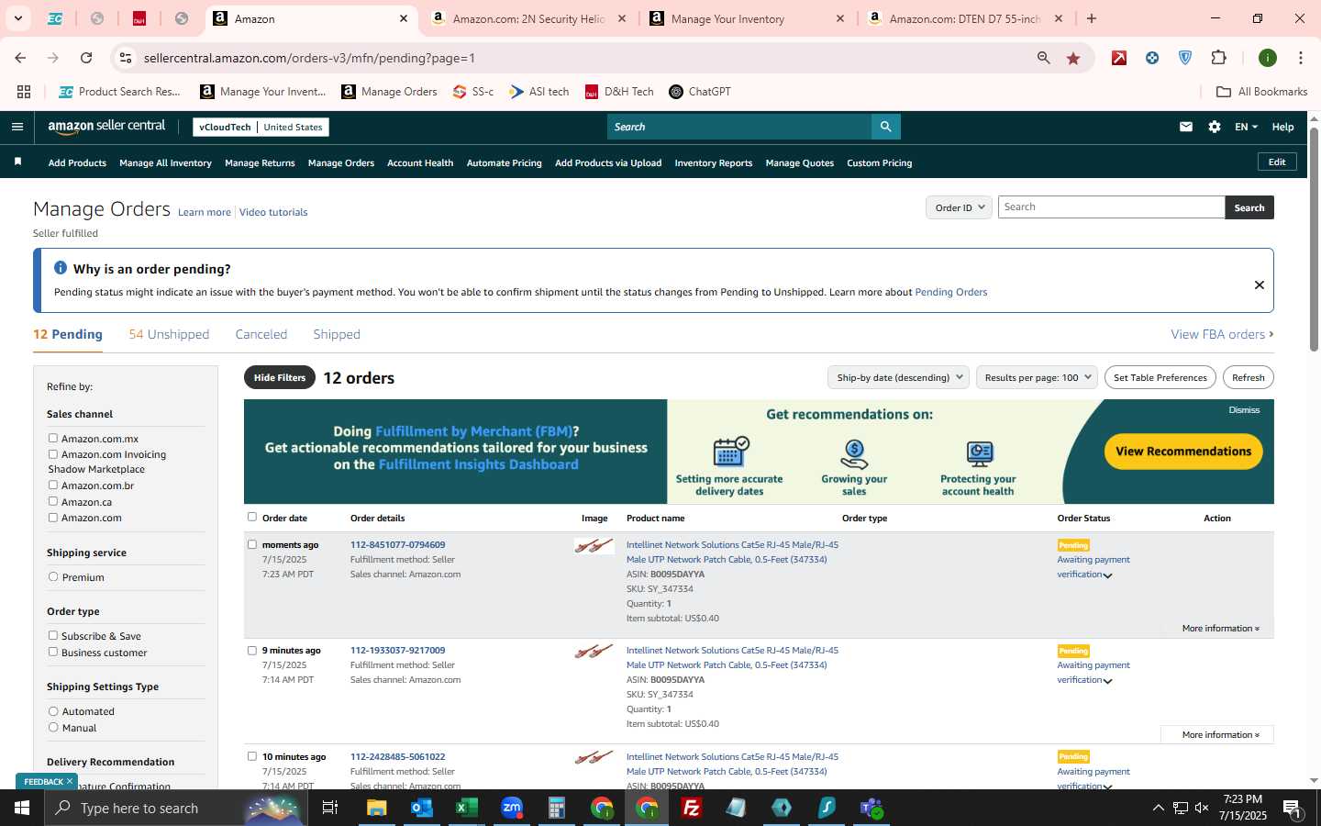1321x826 pixels.
Task: Open Excel from the taskbar
Action: (467, 808)
